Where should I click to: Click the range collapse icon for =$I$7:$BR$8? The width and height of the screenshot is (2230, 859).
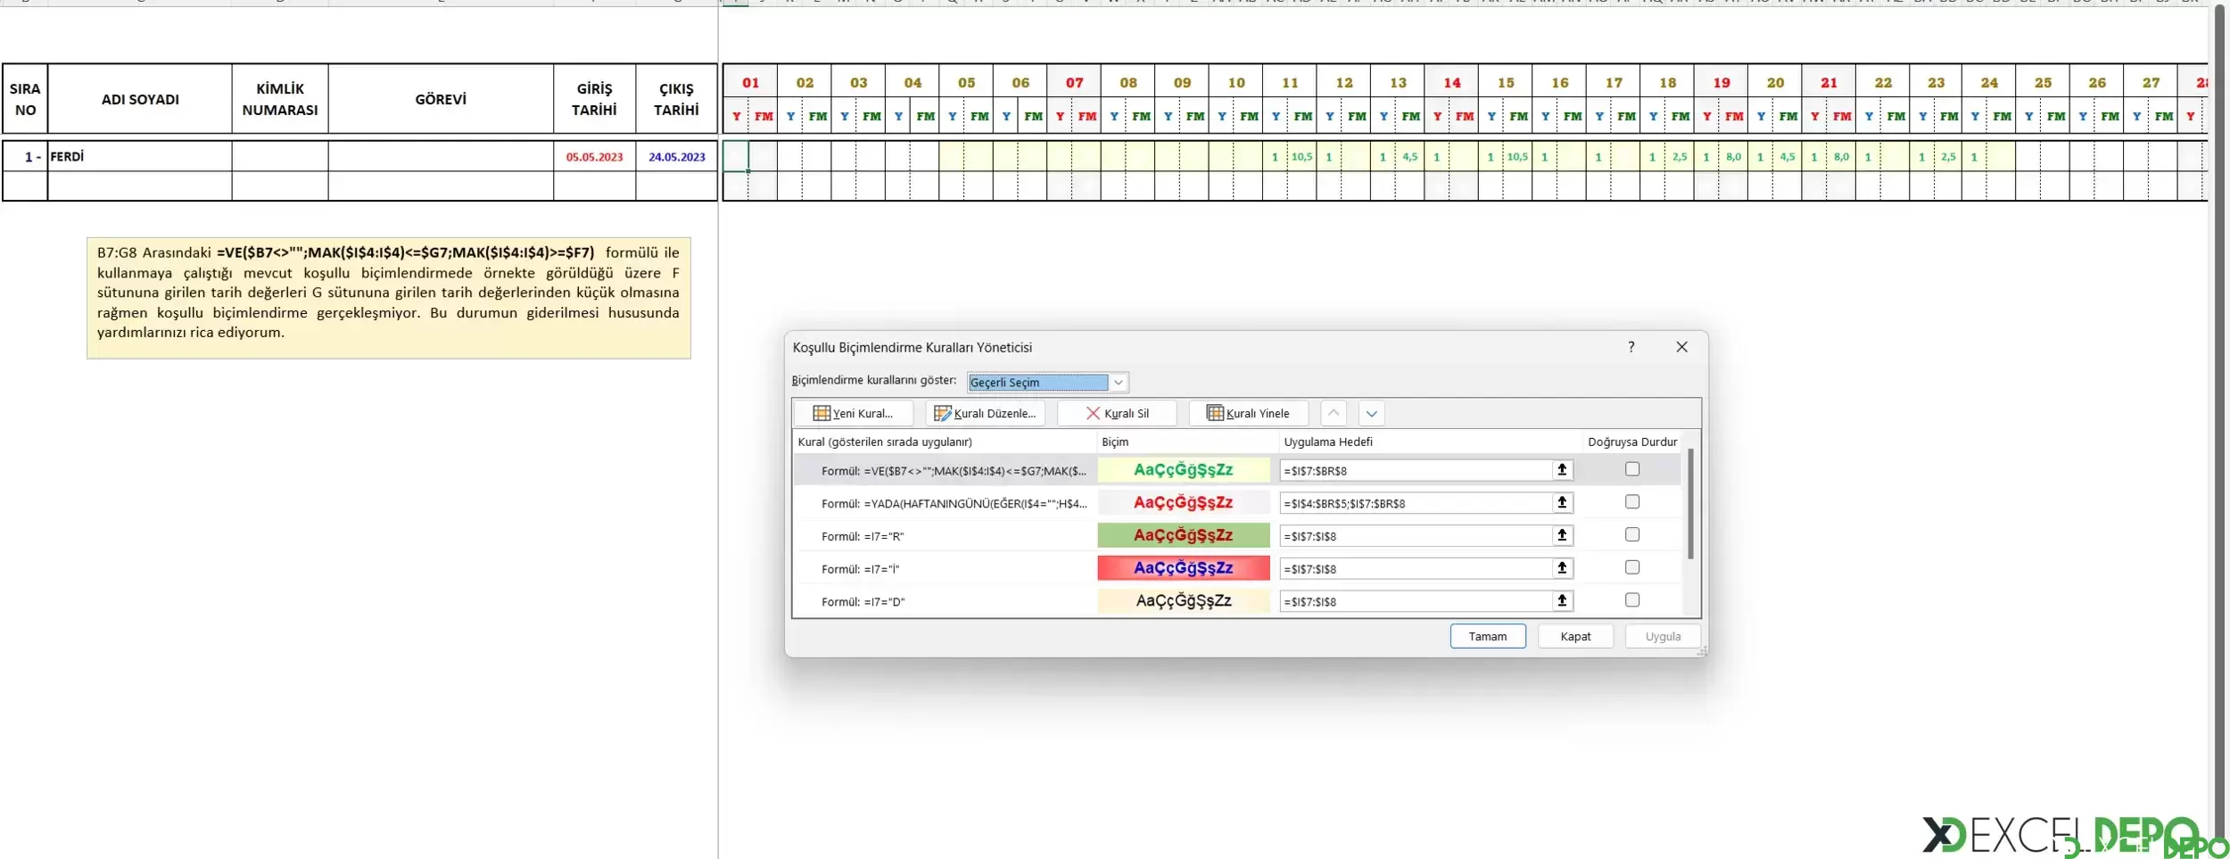1562,470
